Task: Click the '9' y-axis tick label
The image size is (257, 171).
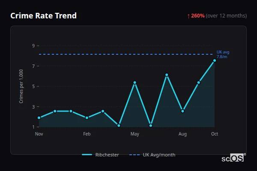Action: (x=33, y=46)
